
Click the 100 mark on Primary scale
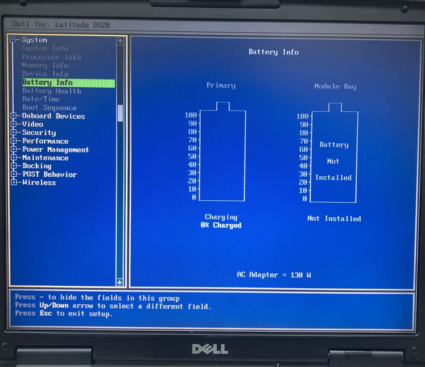[x=191, y=115]
